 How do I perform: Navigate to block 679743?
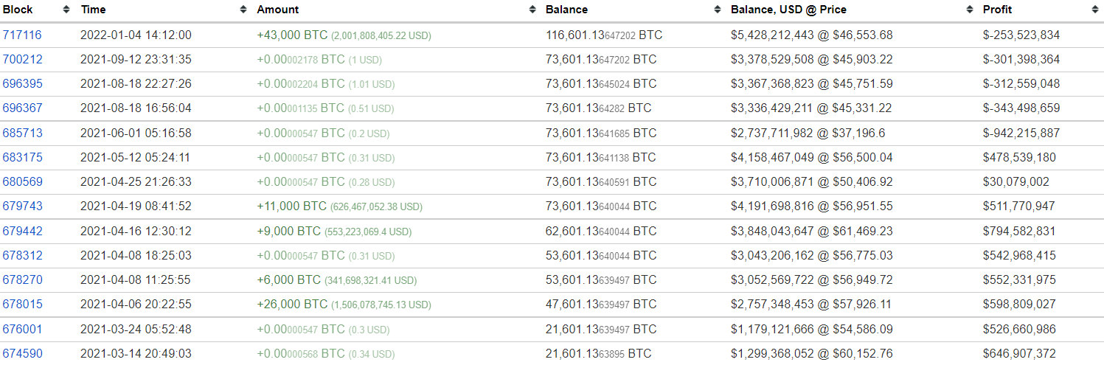(x=23, y=206)
